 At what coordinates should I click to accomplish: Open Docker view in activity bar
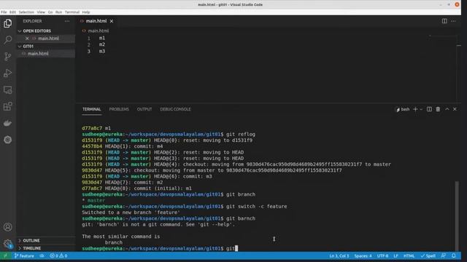pos(8,123)
